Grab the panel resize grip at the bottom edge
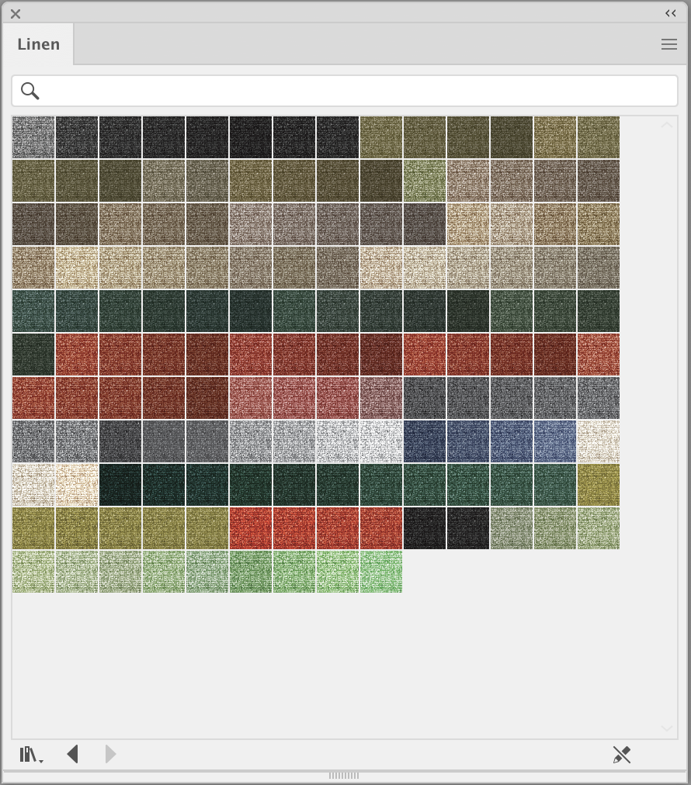Screen dimensions: 691x785 pos(344,775)
